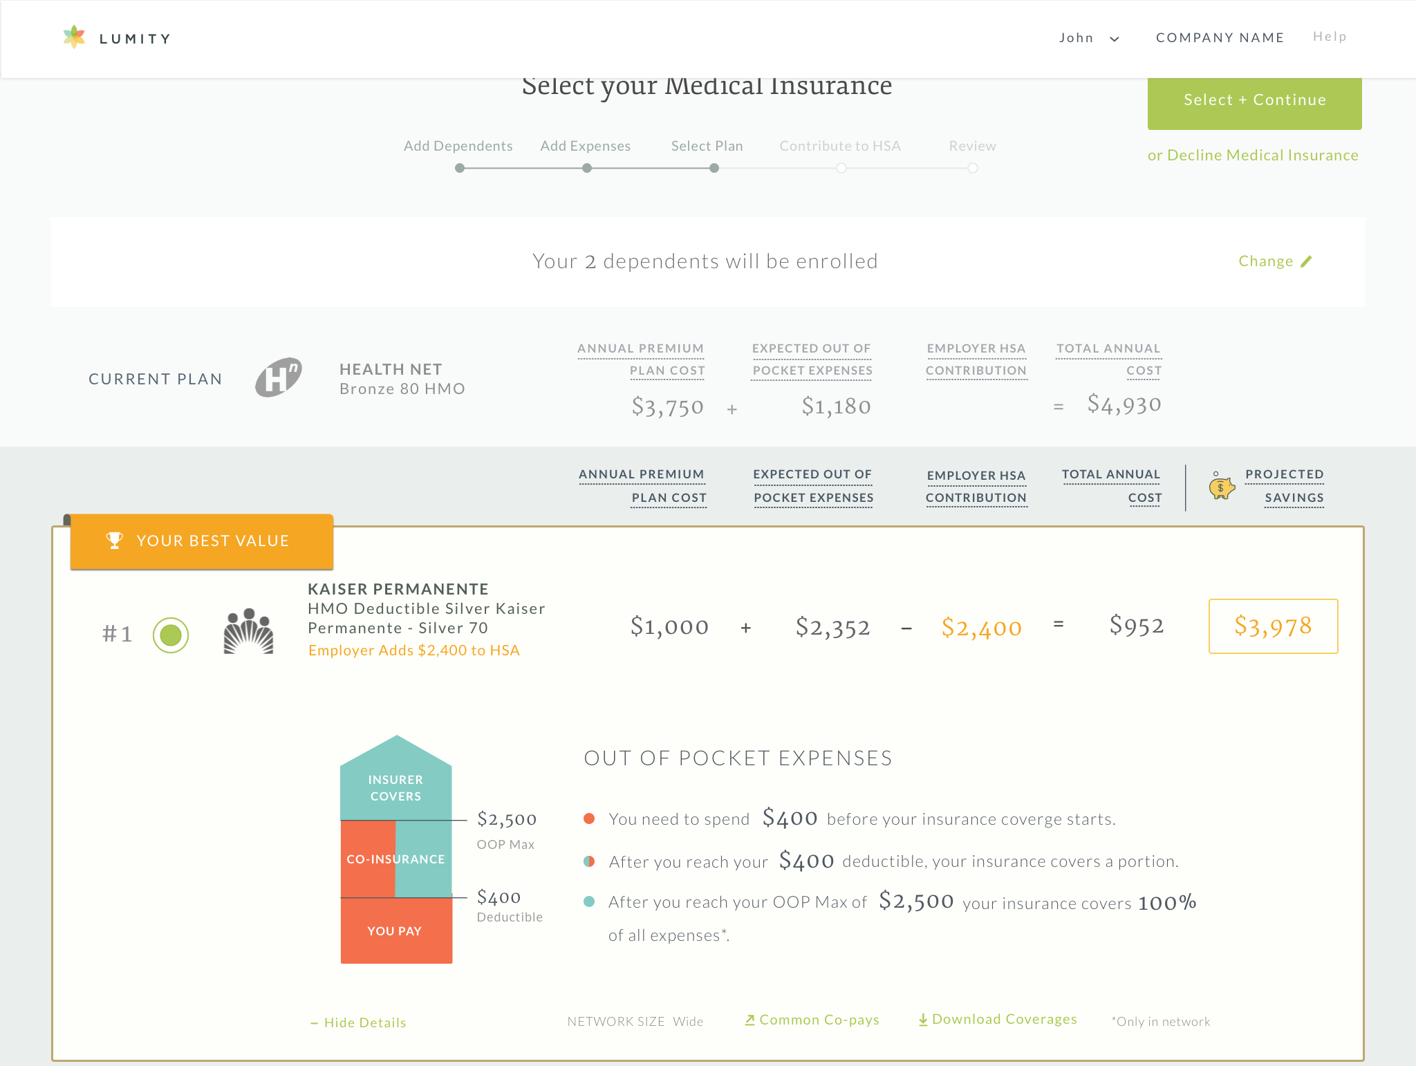Click the Lumity flower logo
This screenshot has height=1066, width=1416.
pyautogui.click(x=74, y=37)
